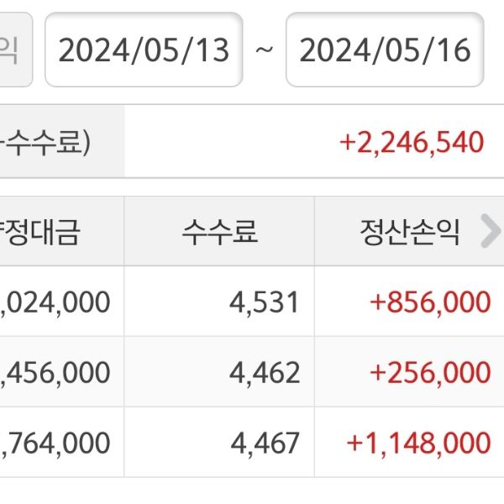
Task: Tap the amount cell ending in 764,000
Action: point(56,443)
